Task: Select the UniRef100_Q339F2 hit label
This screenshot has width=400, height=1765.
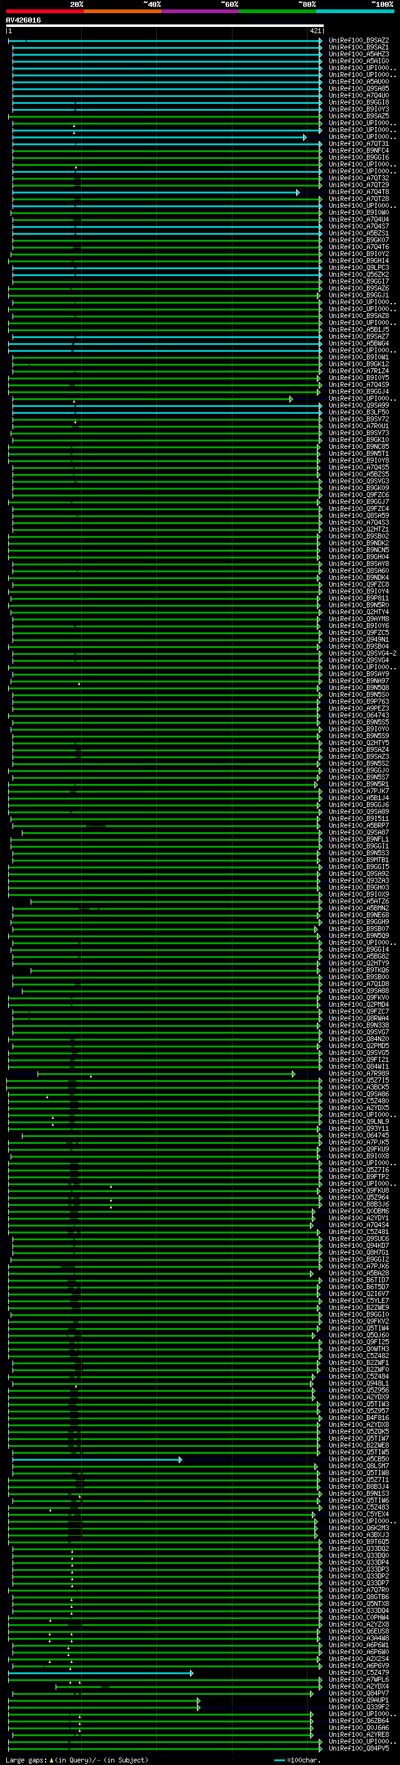Action: coord(359,1707)
